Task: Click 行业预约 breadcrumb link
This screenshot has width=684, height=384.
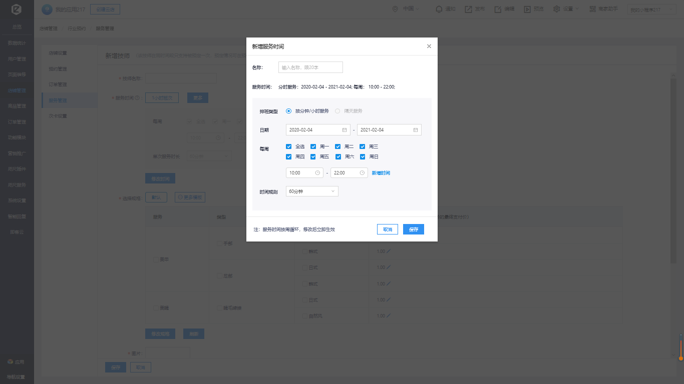Action: [x=77, y=28]
